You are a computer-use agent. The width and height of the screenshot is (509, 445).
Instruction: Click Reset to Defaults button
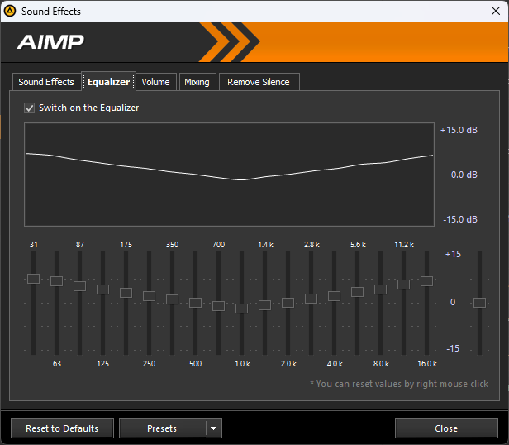[62, 428]
